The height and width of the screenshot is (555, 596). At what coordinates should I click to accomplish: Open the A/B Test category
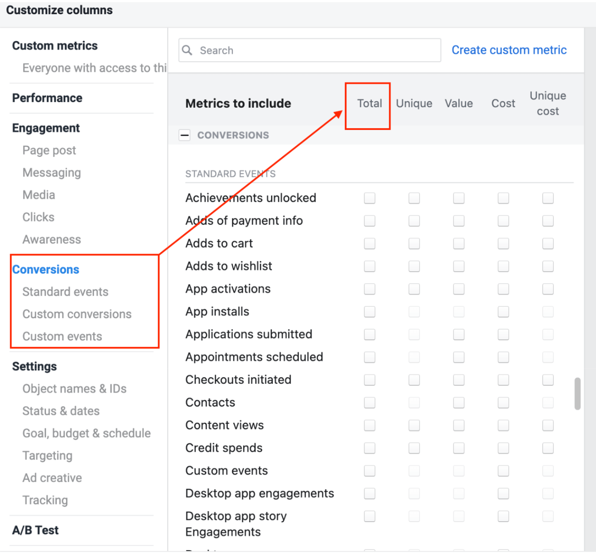point(35,530)
